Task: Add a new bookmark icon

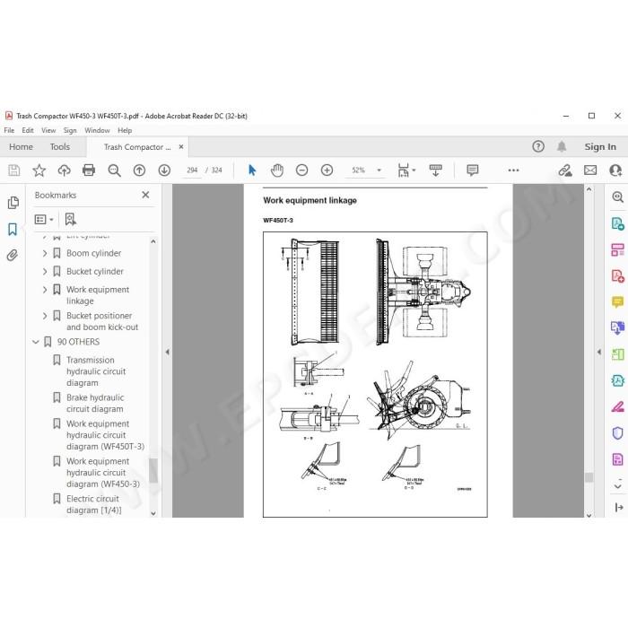Action: click(71, 219)
